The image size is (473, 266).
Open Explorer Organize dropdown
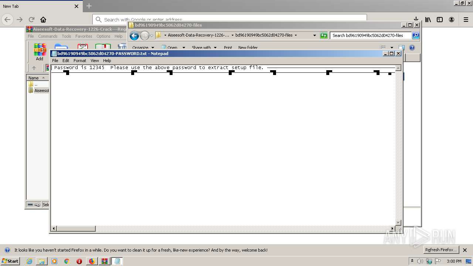pos(143,48)
